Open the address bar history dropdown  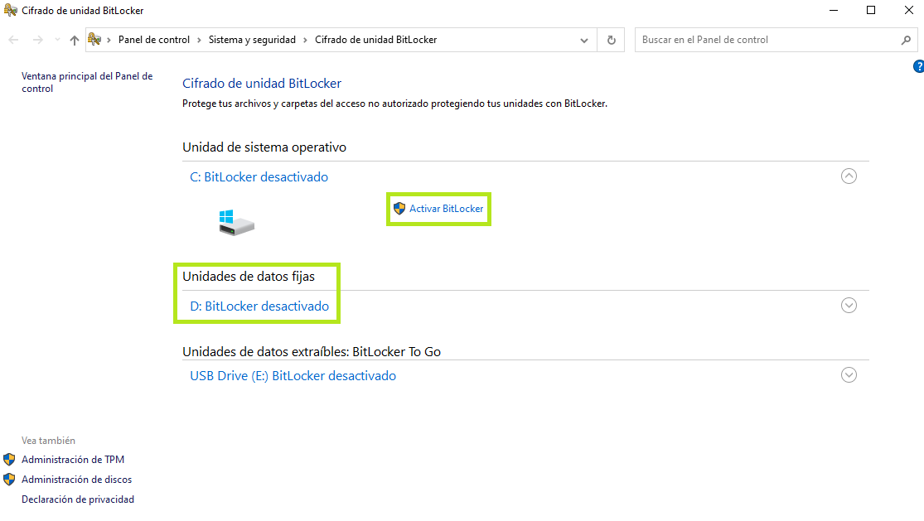pyautogui.click(x=584, y=40)
